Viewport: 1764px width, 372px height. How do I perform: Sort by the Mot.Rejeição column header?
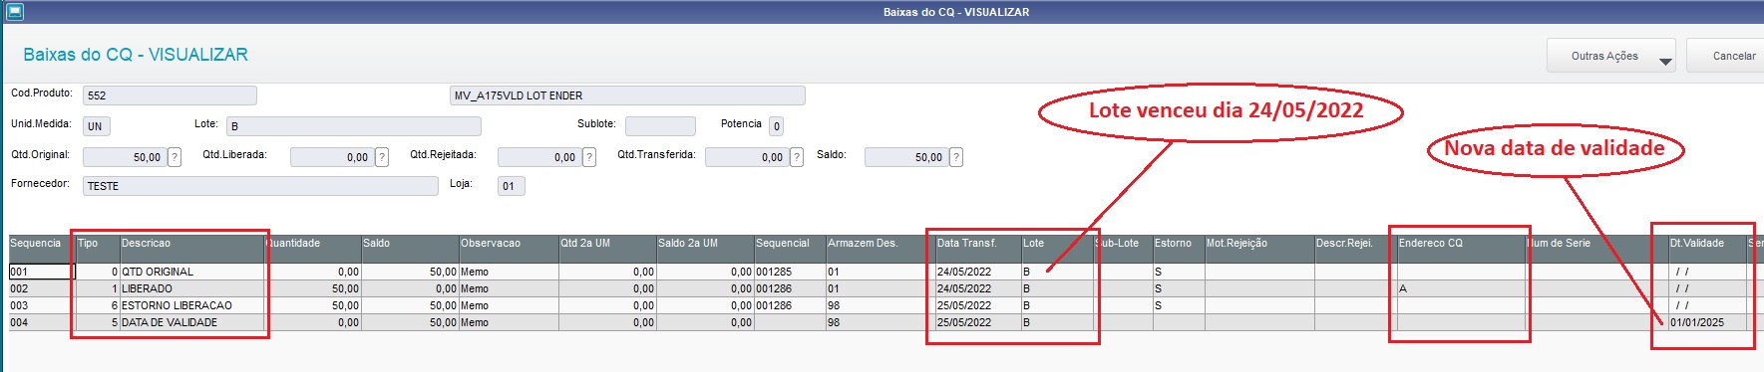pos(1258,249)
